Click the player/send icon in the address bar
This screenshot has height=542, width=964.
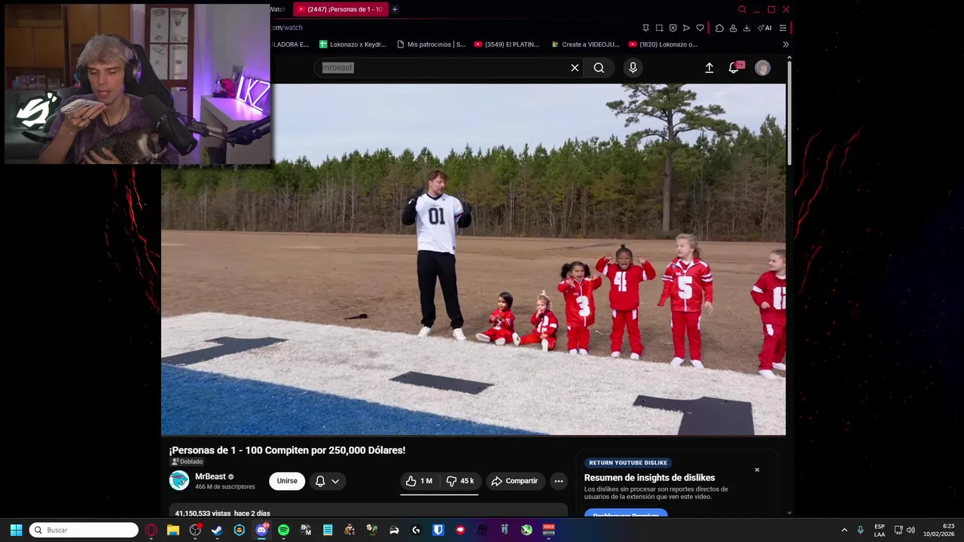(x=686, y=28)
